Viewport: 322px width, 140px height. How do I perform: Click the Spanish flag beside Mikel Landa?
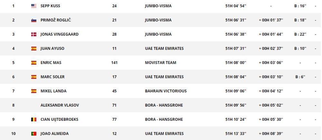(x=34, y=91)
